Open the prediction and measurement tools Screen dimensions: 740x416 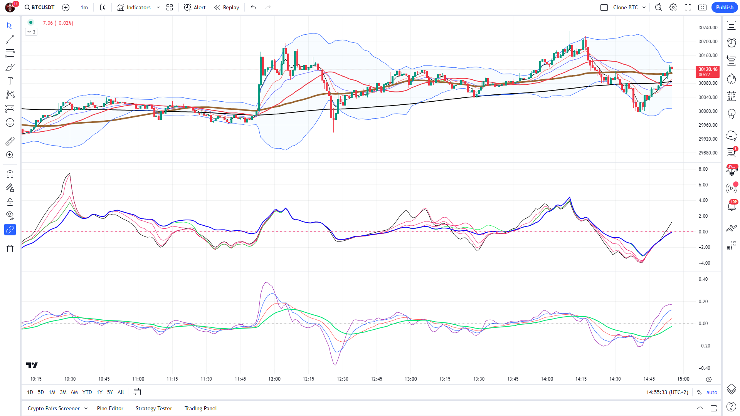click(x=10, y=109)
